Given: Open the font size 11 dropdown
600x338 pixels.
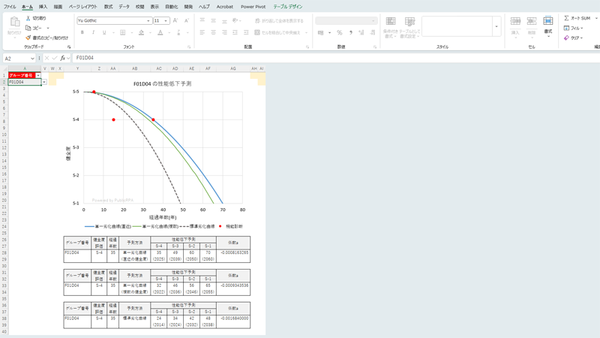Looking at the screenshot, I should 166,21.
